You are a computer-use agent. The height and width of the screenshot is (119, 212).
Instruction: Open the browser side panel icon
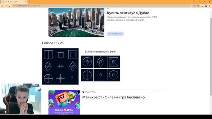(x=202, y=6)
